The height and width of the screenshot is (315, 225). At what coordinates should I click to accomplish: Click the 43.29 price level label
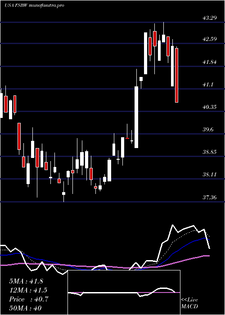point(210,18)
